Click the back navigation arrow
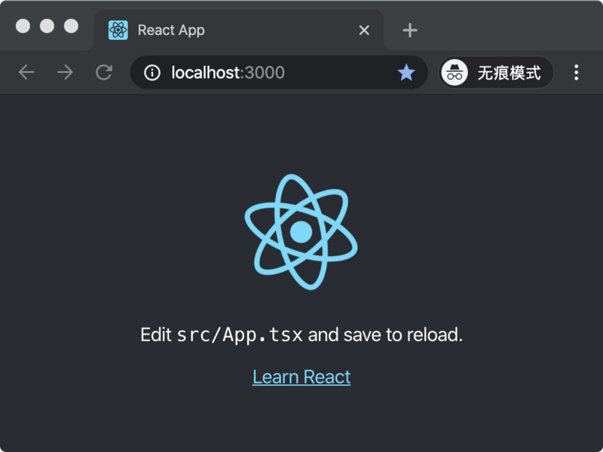Viewport: 603px width, 452px height. (27, 72)
